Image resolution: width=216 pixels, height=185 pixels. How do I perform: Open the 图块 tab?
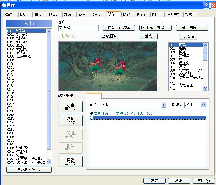[x=157, y=15]
